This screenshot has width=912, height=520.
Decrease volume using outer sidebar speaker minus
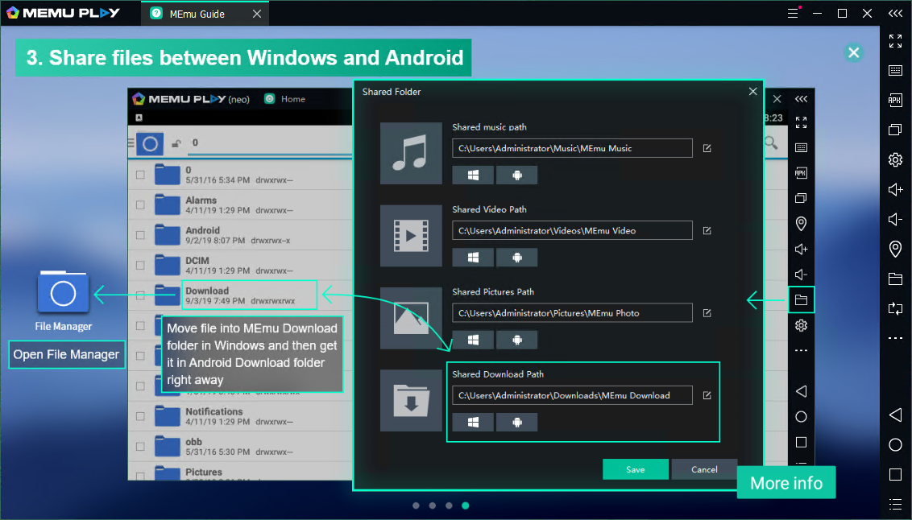[x=895, y=219]
